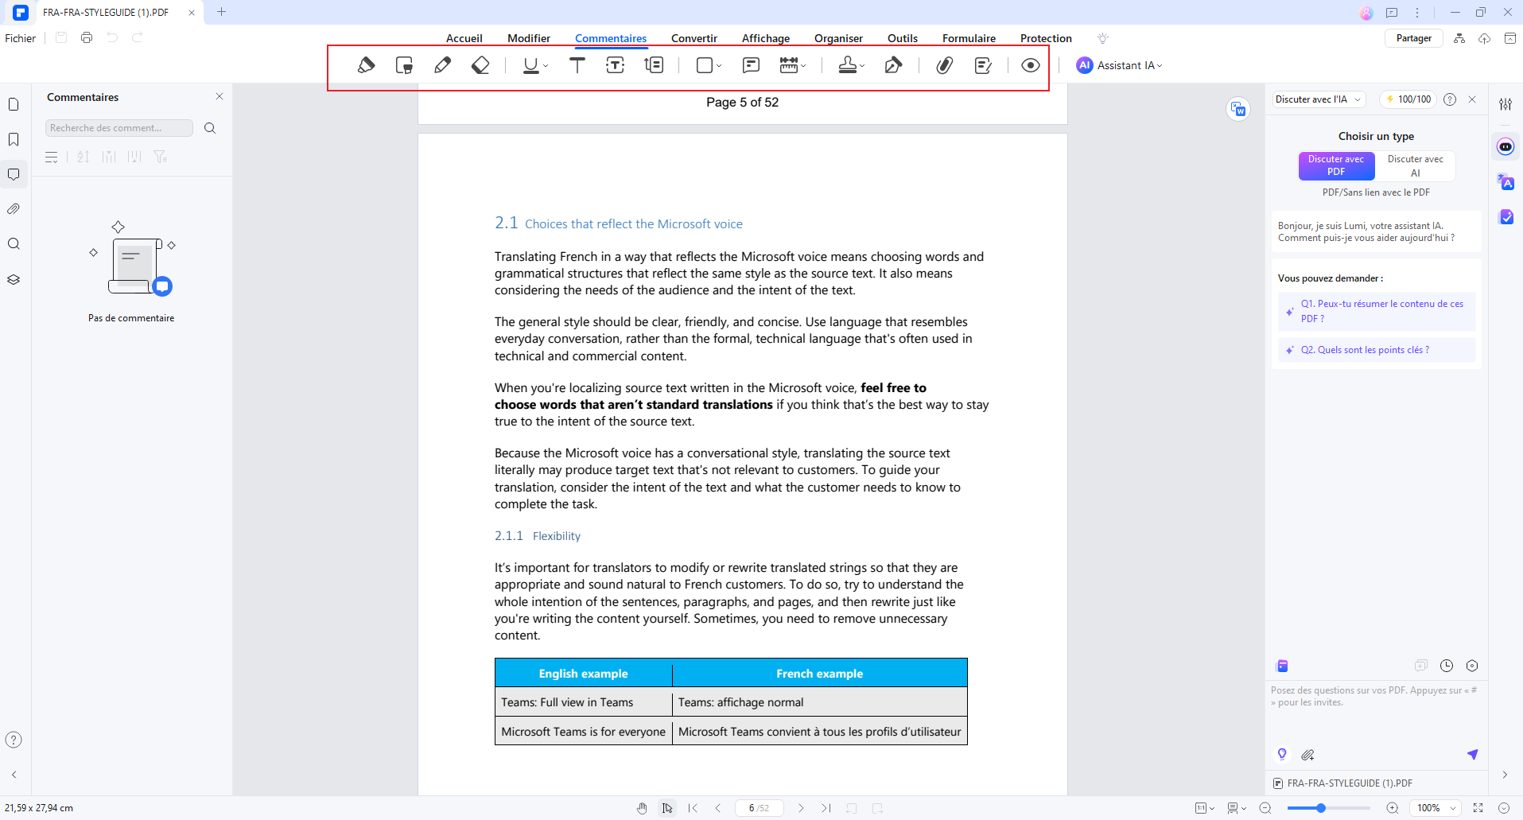Viewport: 1523px width, 820px height.
Task: Select the Pencil drawing tool
Action: [443, 65]
